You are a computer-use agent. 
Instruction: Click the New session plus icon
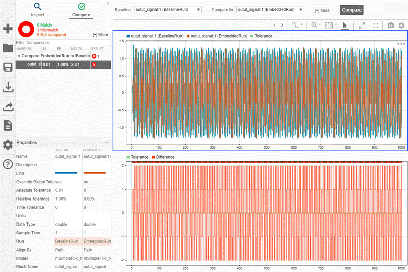(8, 29)
